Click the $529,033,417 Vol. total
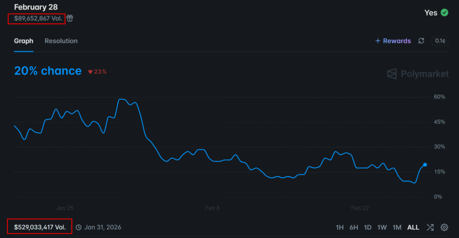 tap(39, 227)
